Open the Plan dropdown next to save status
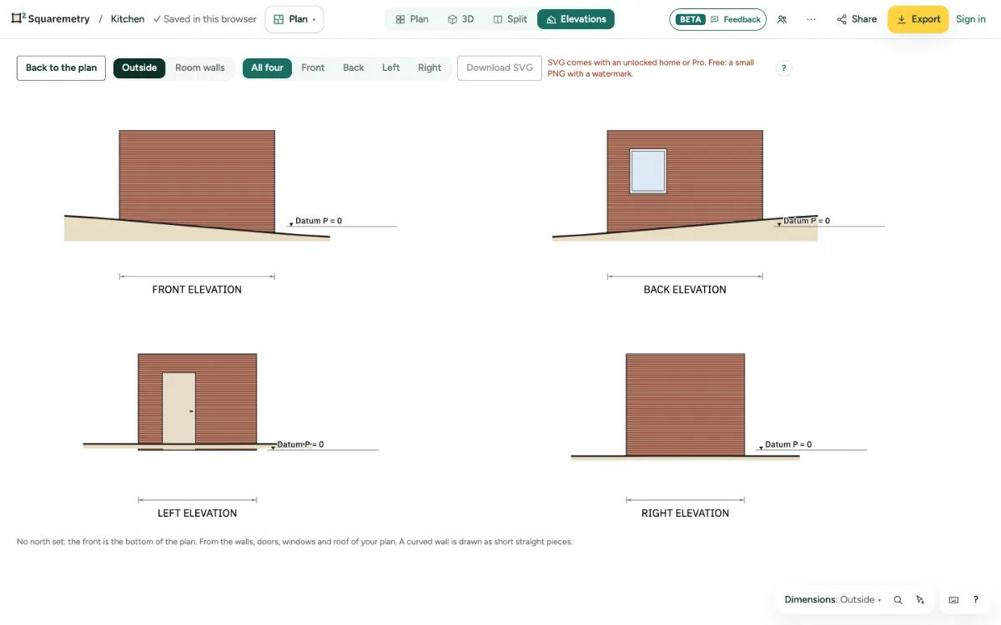 tap(294, 19)
